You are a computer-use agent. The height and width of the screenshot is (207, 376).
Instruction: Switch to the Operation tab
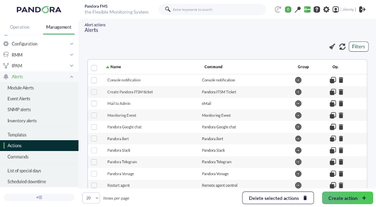[20, 27]
